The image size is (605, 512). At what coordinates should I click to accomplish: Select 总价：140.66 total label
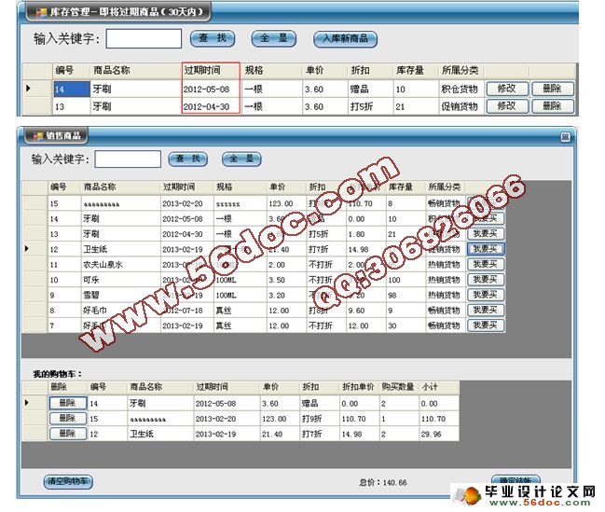tap(383, 482)
